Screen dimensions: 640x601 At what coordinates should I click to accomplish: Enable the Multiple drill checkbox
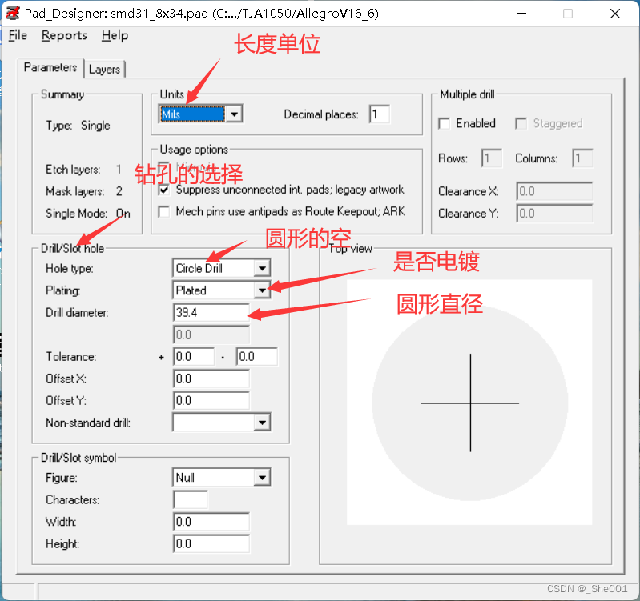coord(445,123)
